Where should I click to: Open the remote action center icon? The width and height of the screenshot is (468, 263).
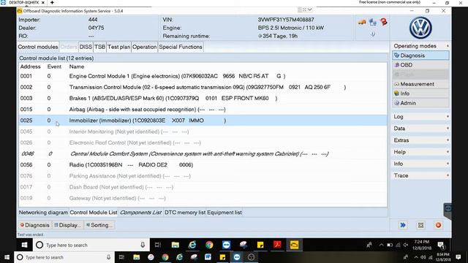[440, 245]
